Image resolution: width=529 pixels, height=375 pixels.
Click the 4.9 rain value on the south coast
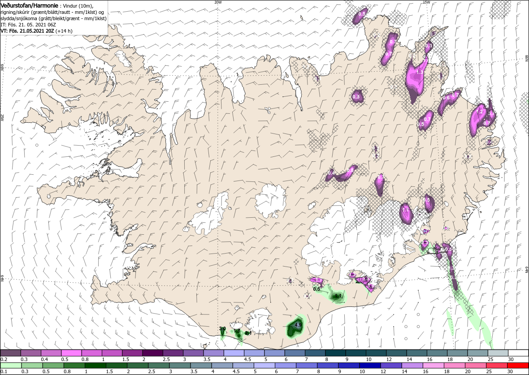[298, 325]
